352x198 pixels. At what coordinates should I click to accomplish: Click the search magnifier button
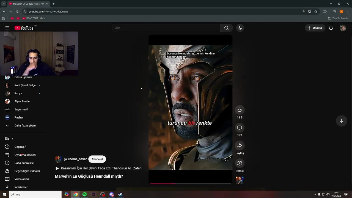coord(226,28)
